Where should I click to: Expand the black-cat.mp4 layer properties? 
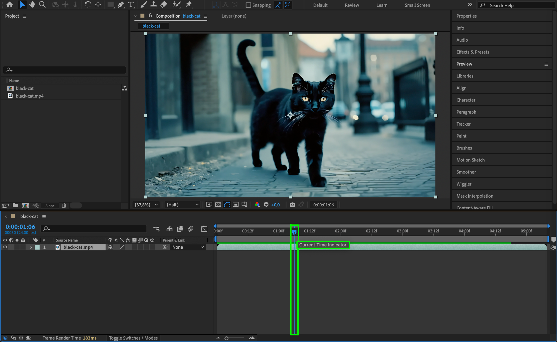pos(31,247)
